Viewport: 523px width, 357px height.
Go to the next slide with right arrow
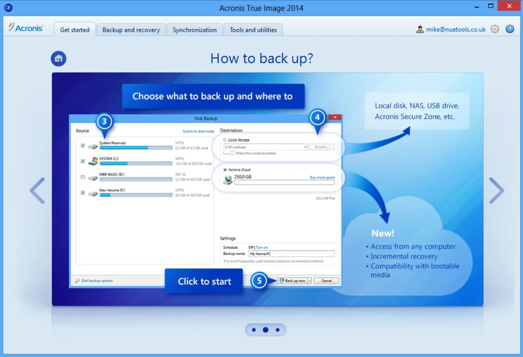496,190
